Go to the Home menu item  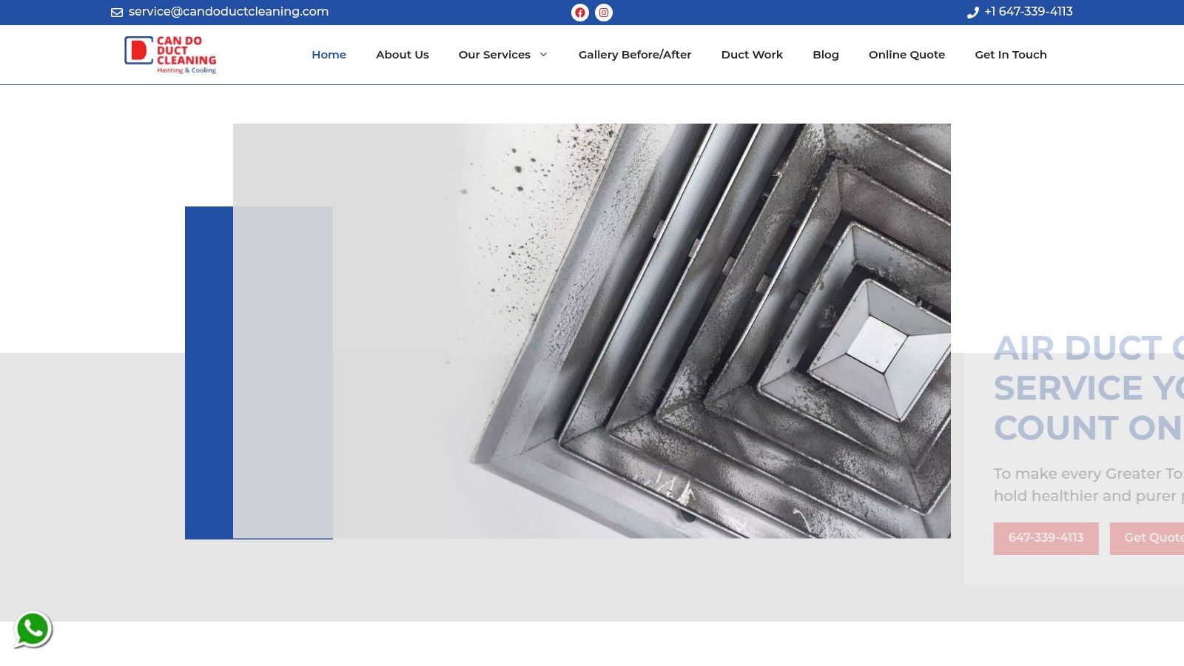coord(329,55)
